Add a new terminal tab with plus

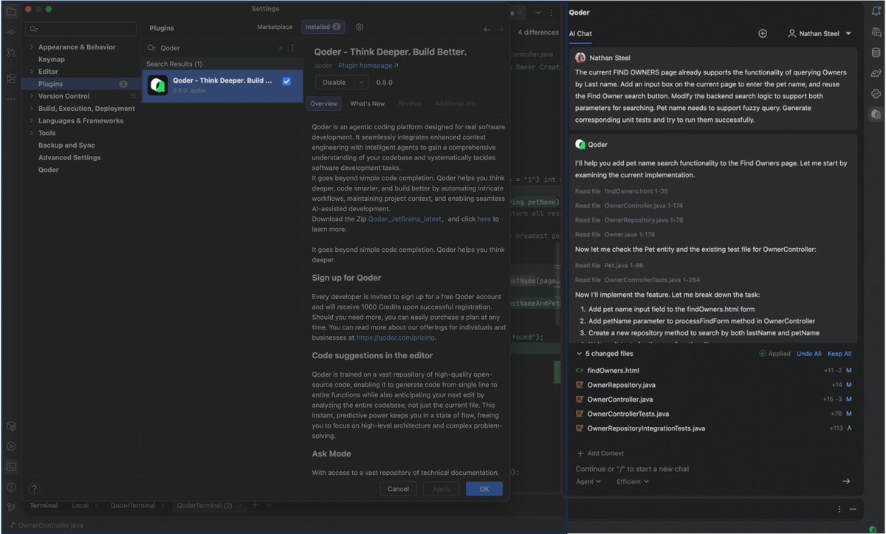[255, 505]
